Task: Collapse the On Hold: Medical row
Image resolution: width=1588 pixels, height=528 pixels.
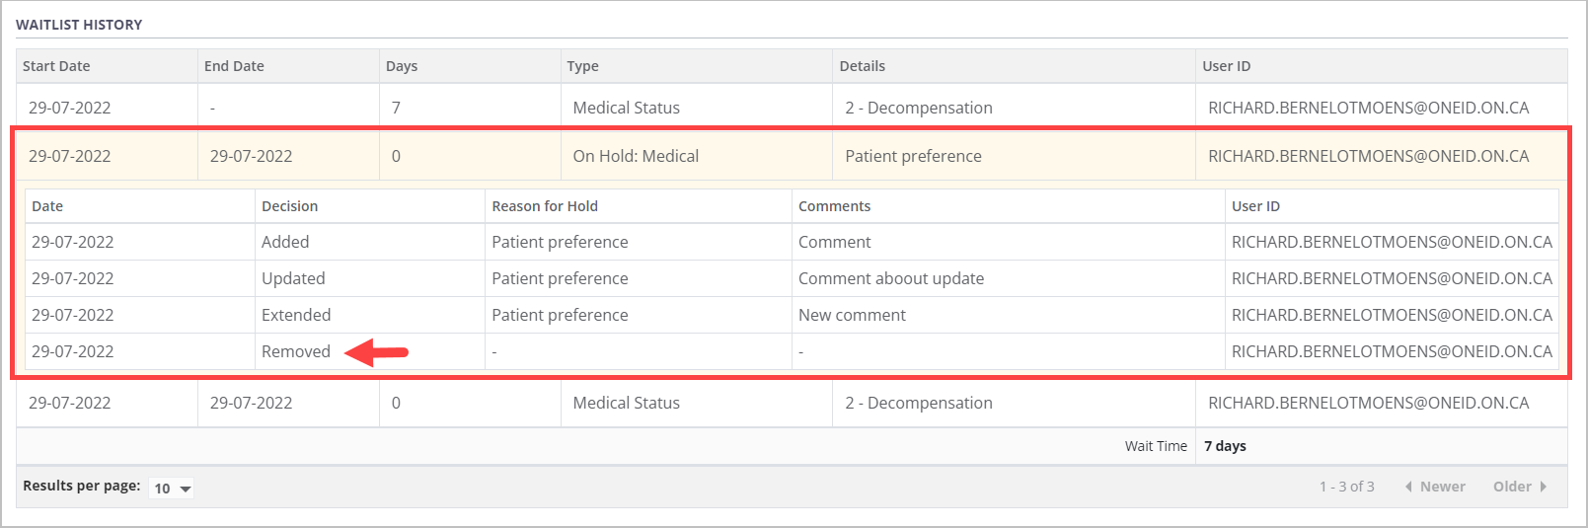Action: [636, 156]
